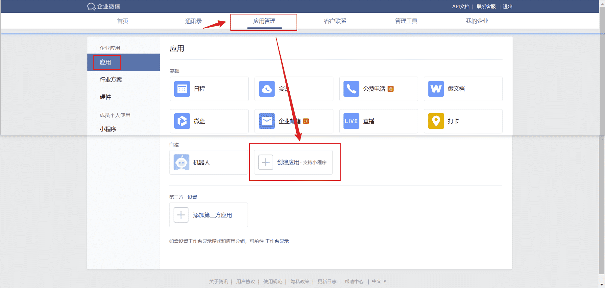This screenshot has height=288, width=605.
Task: Open the 工作台显示 link
Action: pyautogui.click(x=277, y=241)
